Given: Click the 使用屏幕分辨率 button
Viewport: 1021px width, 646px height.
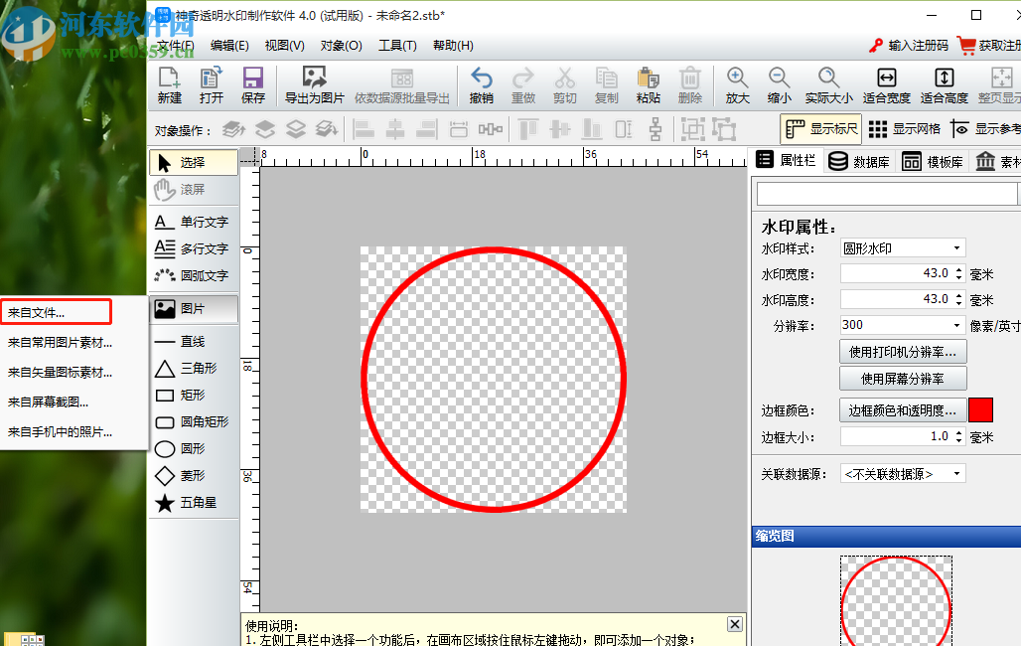Looking at the screenshot, I should (903, 378).
